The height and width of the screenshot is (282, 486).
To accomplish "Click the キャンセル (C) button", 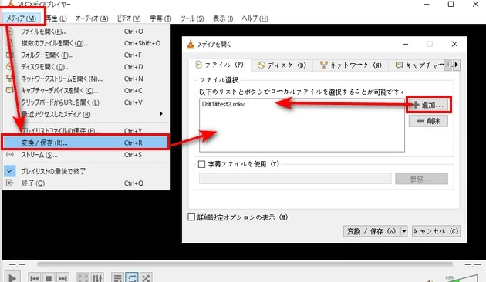I will pyautogui.click(x=436, y=231).
